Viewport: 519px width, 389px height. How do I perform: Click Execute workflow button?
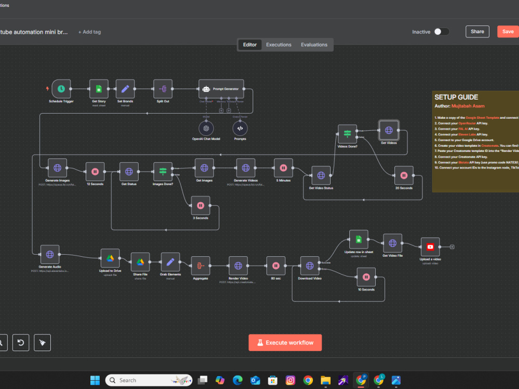[285, 343]
